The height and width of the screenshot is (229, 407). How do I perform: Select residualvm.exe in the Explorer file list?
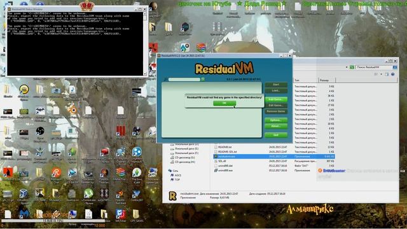[x=274, y=156]
